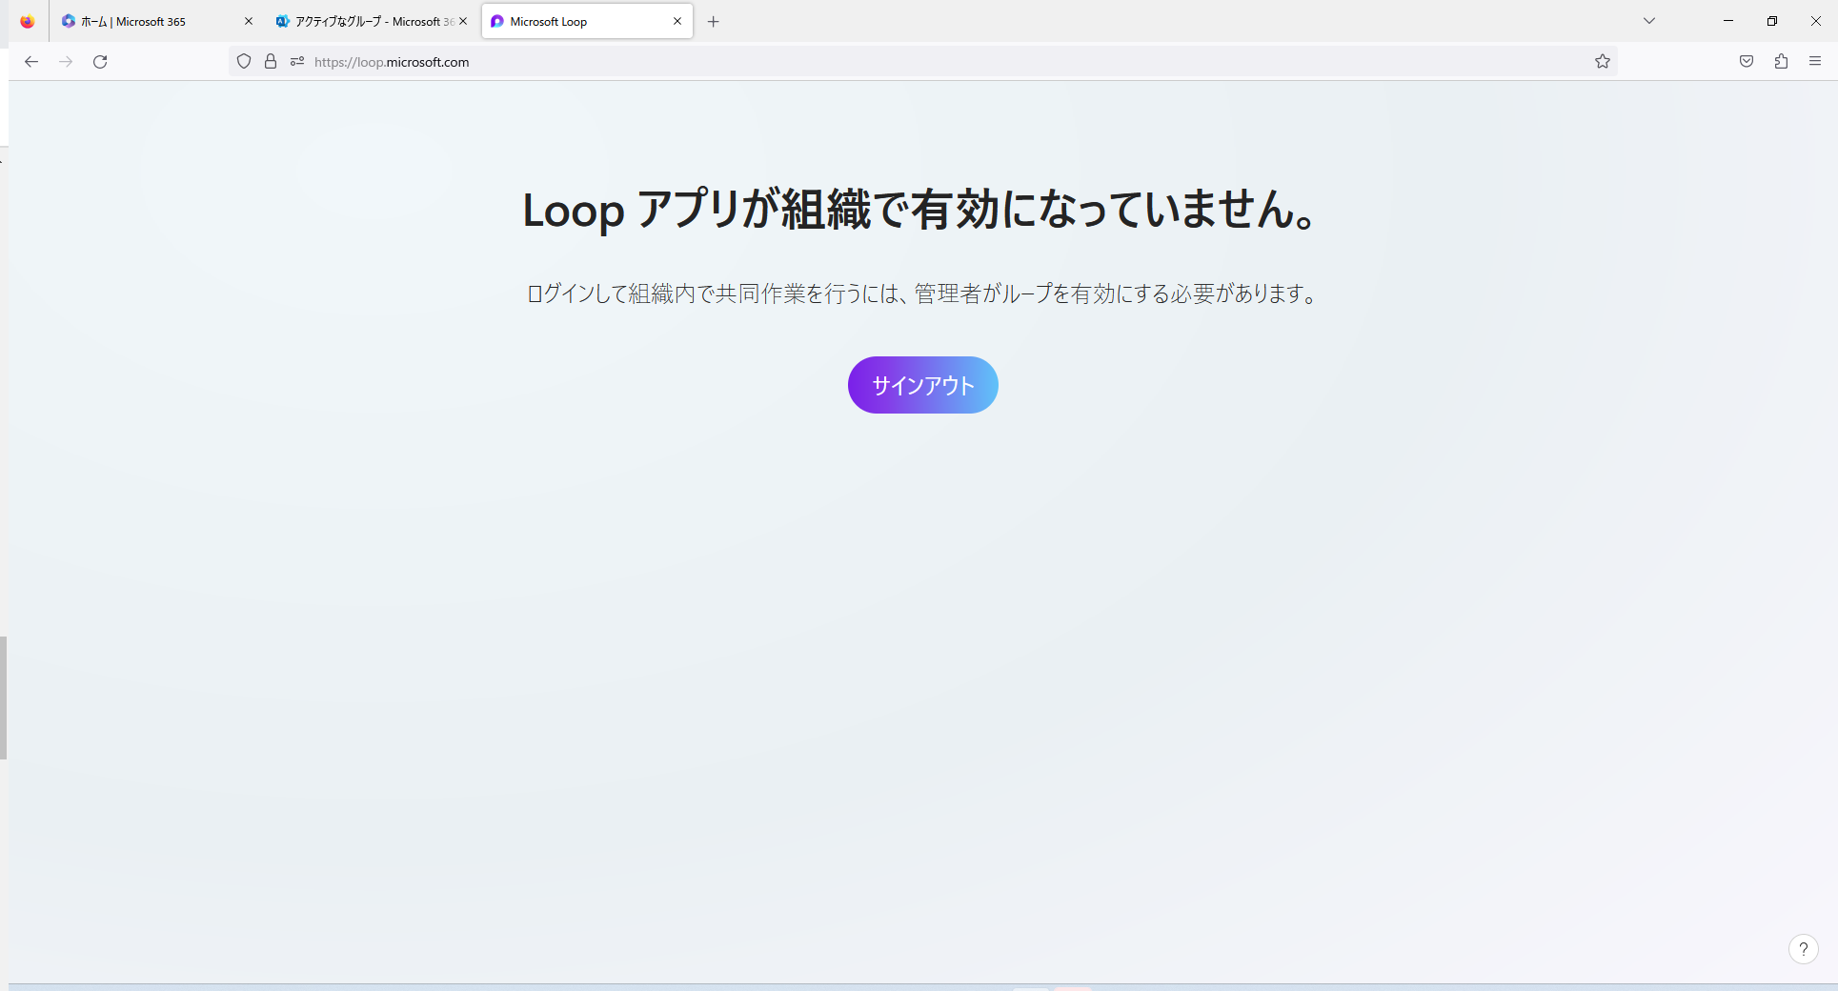Open the site permissions icon in address bar

[297, 62]
